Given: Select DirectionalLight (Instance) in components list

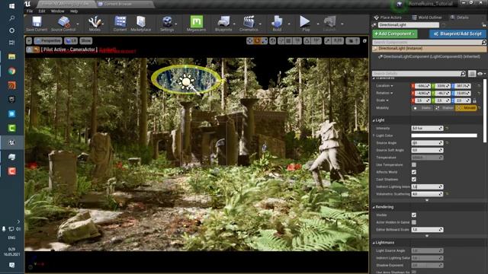Looking at the screenshot, I should coord(429,49).
